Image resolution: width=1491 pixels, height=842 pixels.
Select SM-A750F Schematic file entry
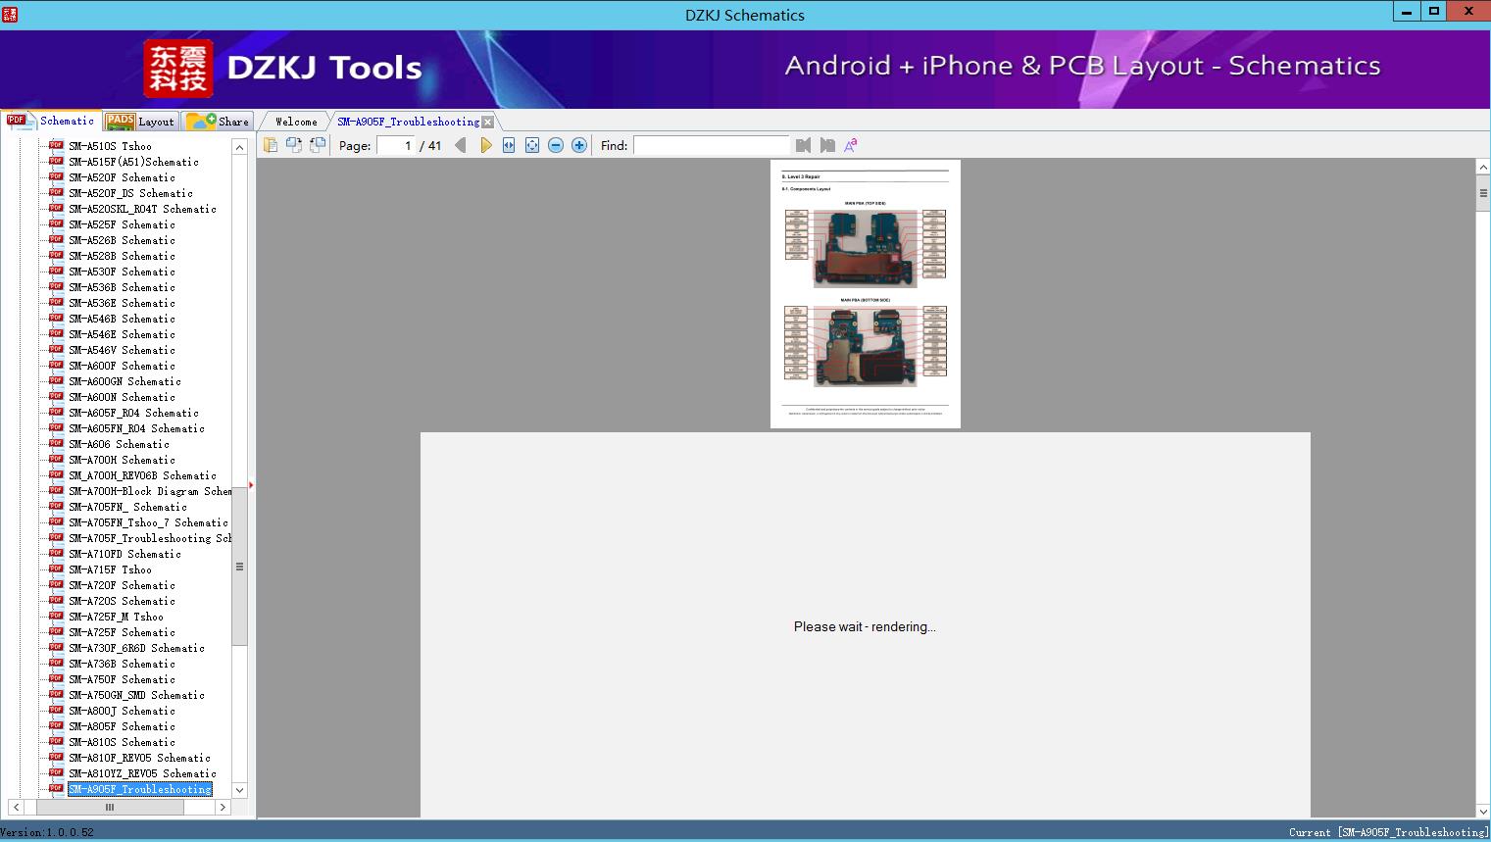click(122, 679)
